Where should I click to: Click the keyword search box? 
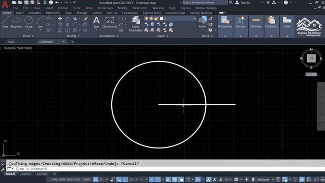click(x=205, y=3)
